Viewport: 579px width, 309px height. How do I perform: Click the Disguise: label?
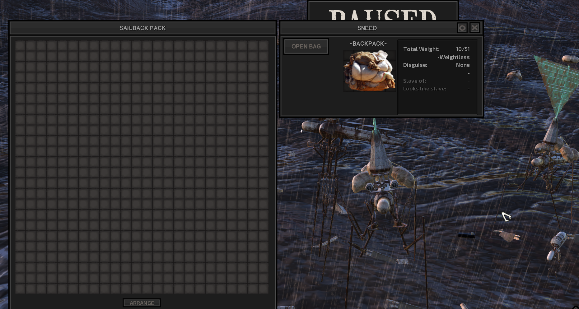(415, 65)
